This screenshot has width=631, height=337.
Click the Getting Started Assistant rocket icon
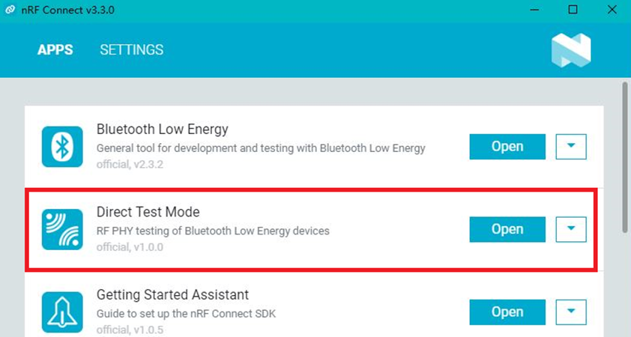pyautogui.click(x=62, y=312)
